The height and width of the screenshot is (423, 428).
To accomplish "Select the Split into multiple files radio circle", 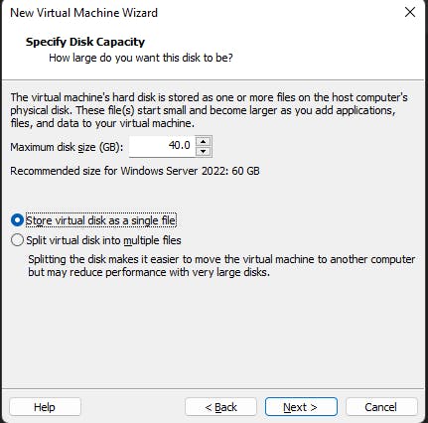I will [x=17, y=240].
